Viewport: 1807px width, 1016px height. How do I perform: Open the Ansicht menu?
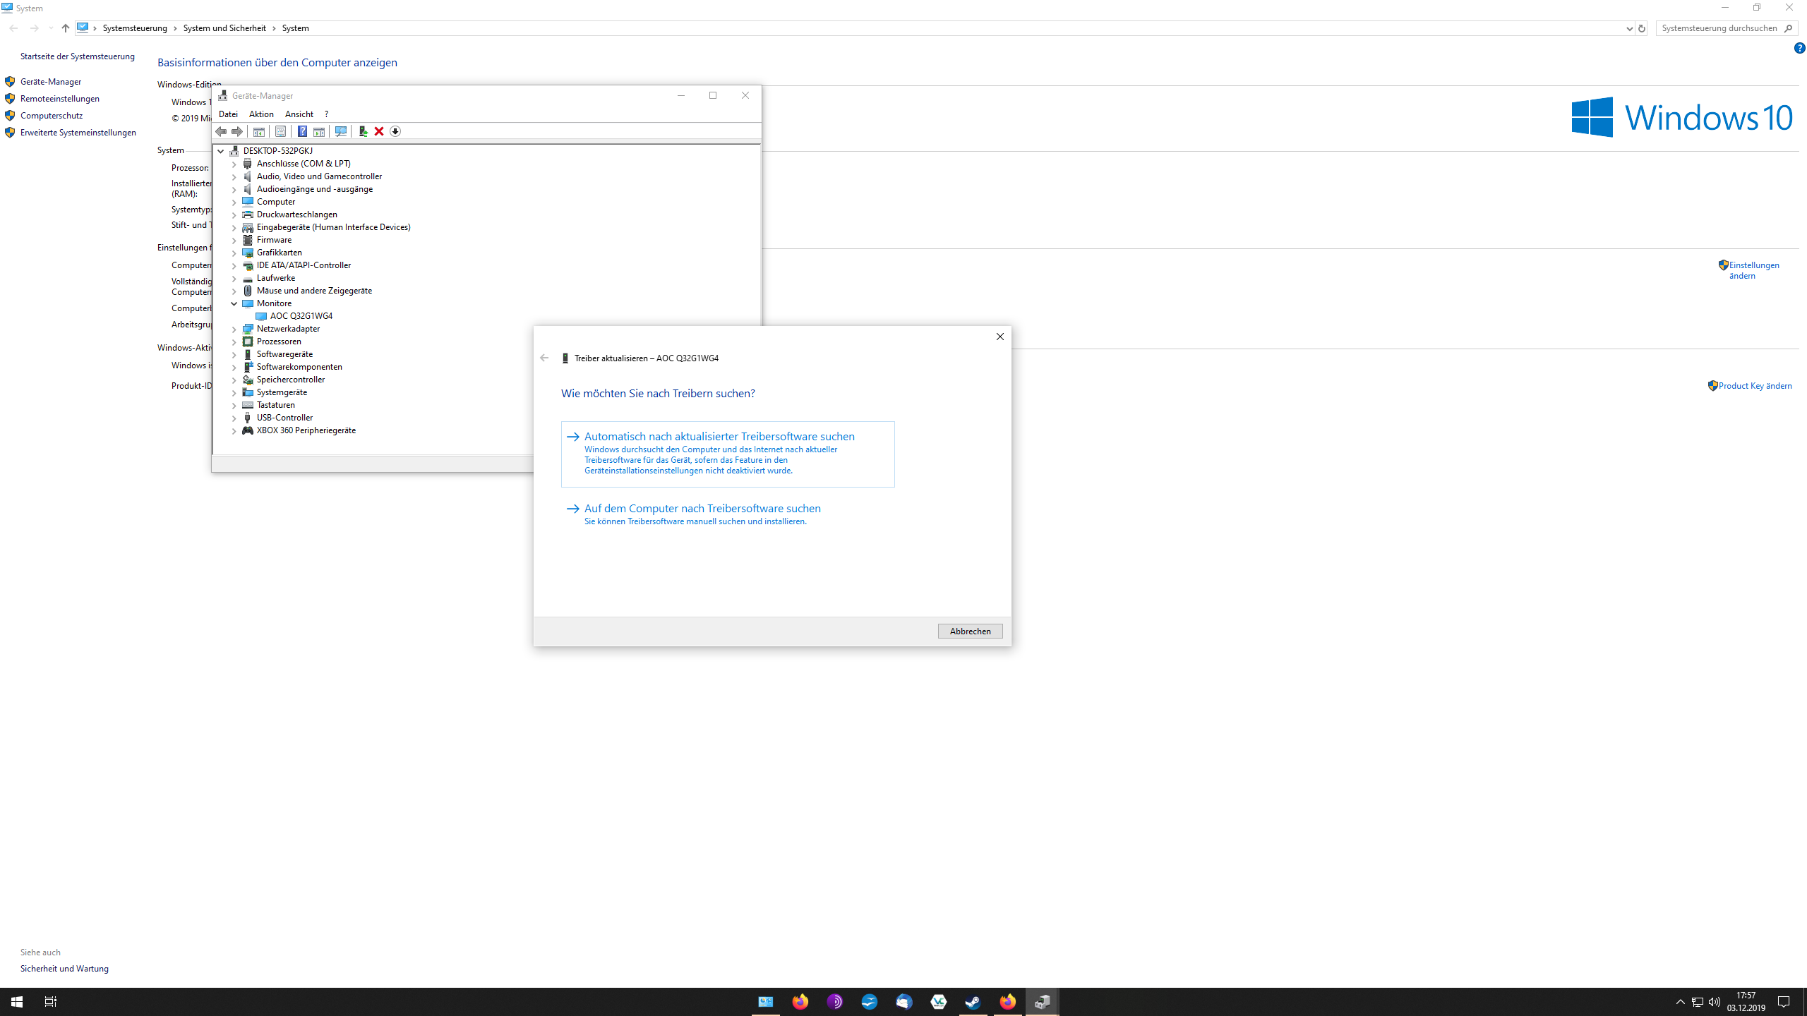(299, 114)
